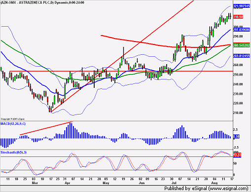Select the 321.987545 upper band price label
Viewport: 251px width, 192px height.
tap(242, 6)
